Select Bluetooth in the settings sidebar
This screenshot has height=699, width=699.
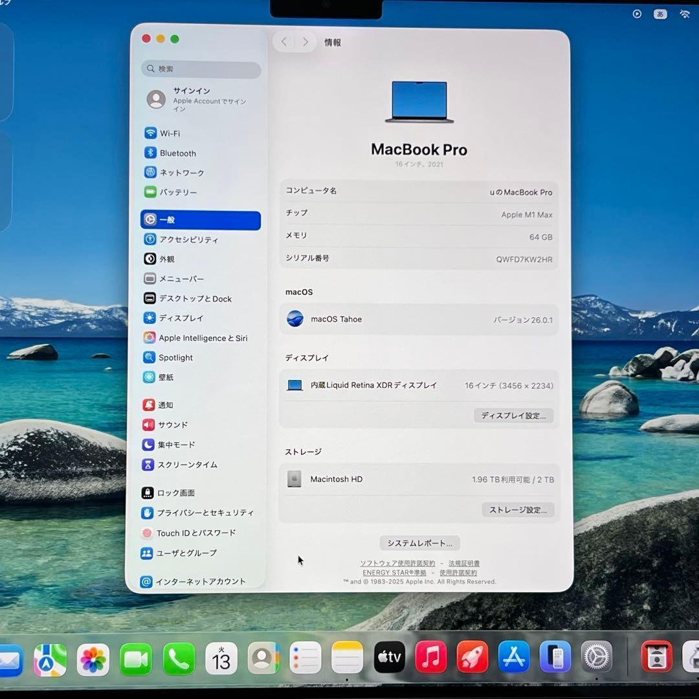(178, 153)
